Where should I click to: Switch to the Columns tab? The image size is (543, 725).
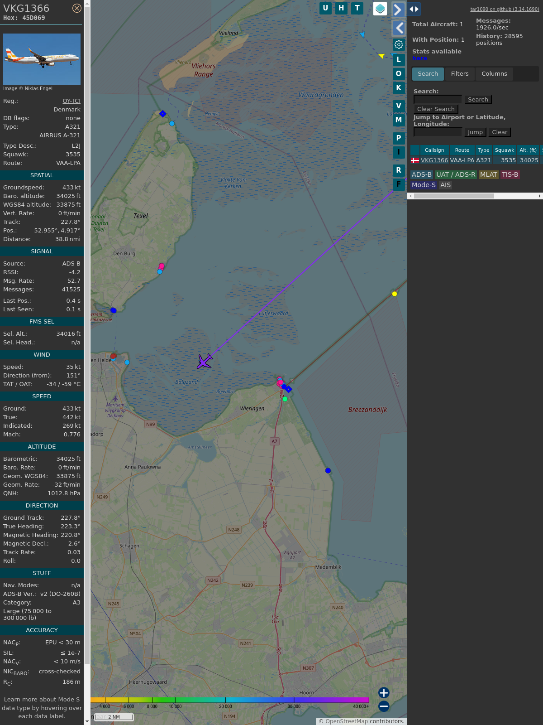click(x=494, y=74)
